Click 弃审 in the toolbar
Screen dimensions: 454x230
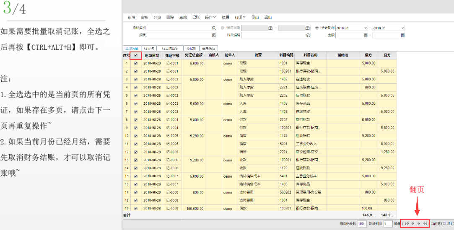click(157, 17)
